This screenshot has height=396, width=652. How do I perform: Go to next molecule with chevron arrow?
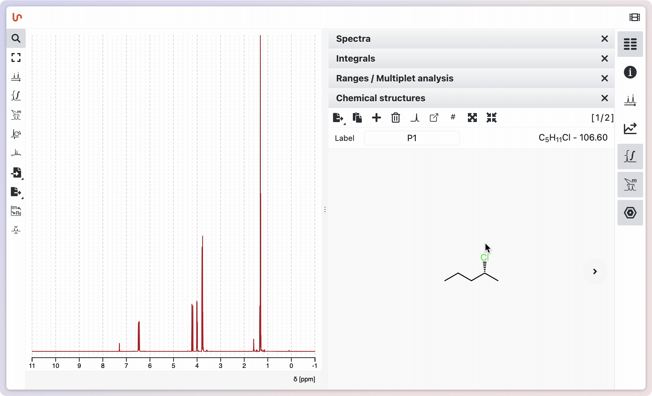click(x=595, y=271)
